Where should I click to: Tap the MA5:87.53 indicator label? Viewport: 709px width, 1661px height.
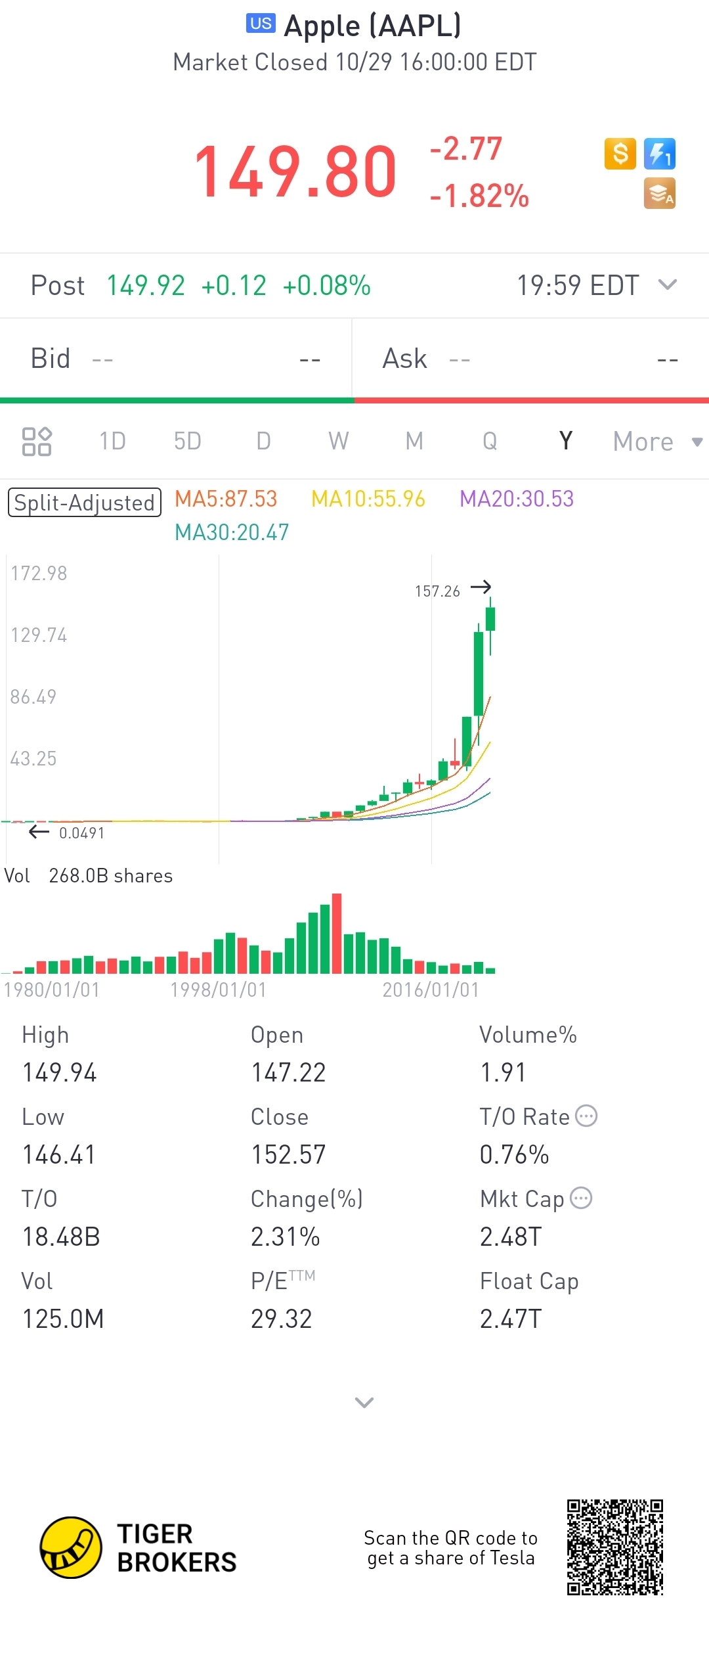click(x=226, y=499)
